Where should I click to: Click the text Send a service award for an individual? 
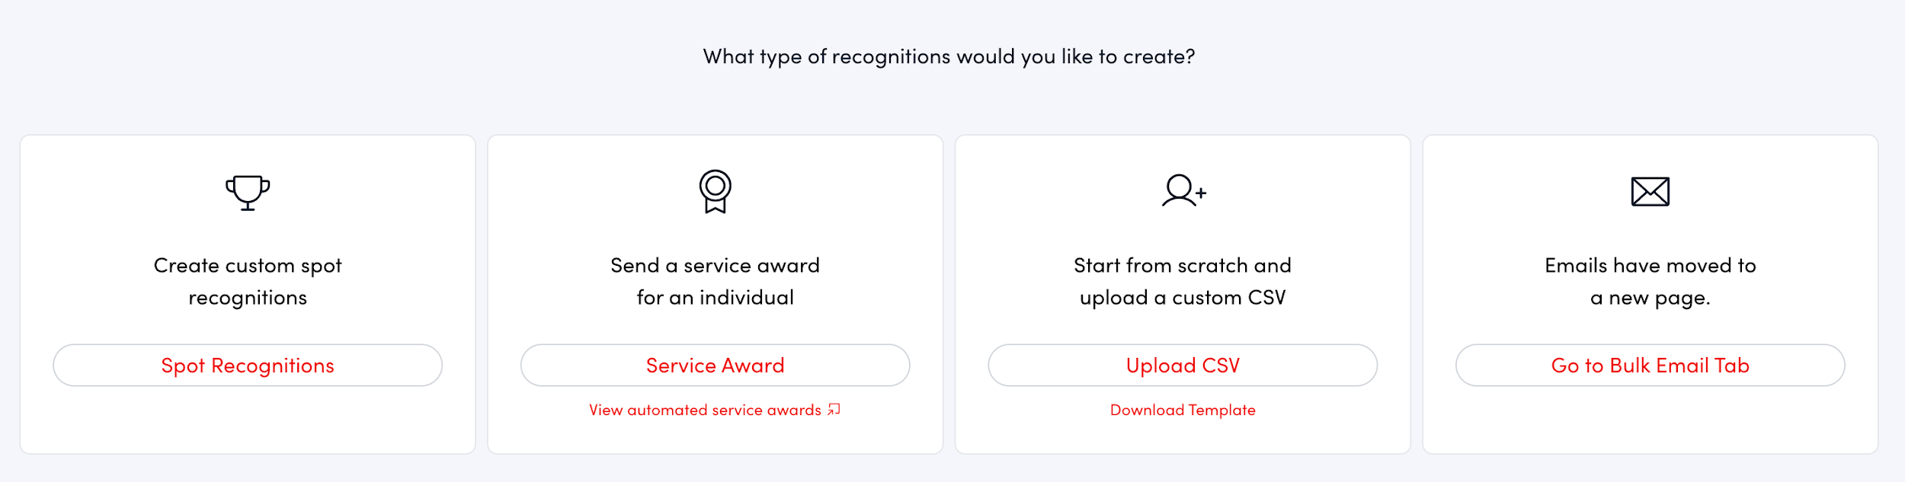coord(715,282)
